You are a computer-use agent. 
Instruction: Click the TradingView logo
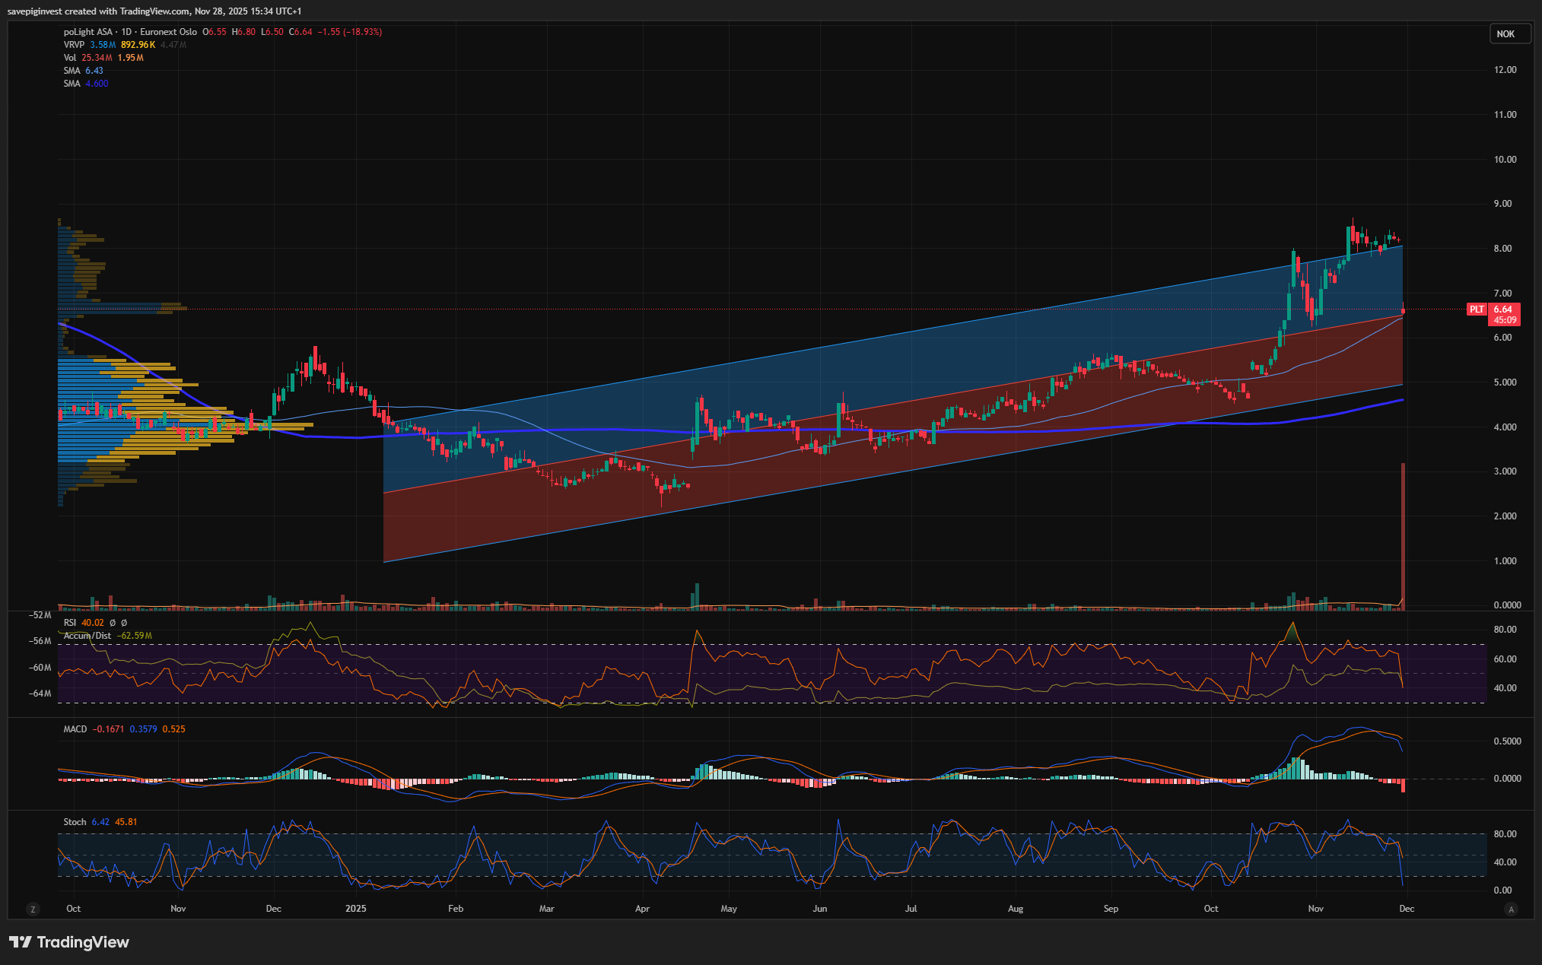click(x=69, y=942)
